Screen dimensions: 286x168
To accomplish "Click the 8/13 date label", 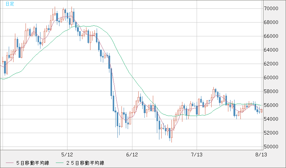I will (x=261, y=155).
